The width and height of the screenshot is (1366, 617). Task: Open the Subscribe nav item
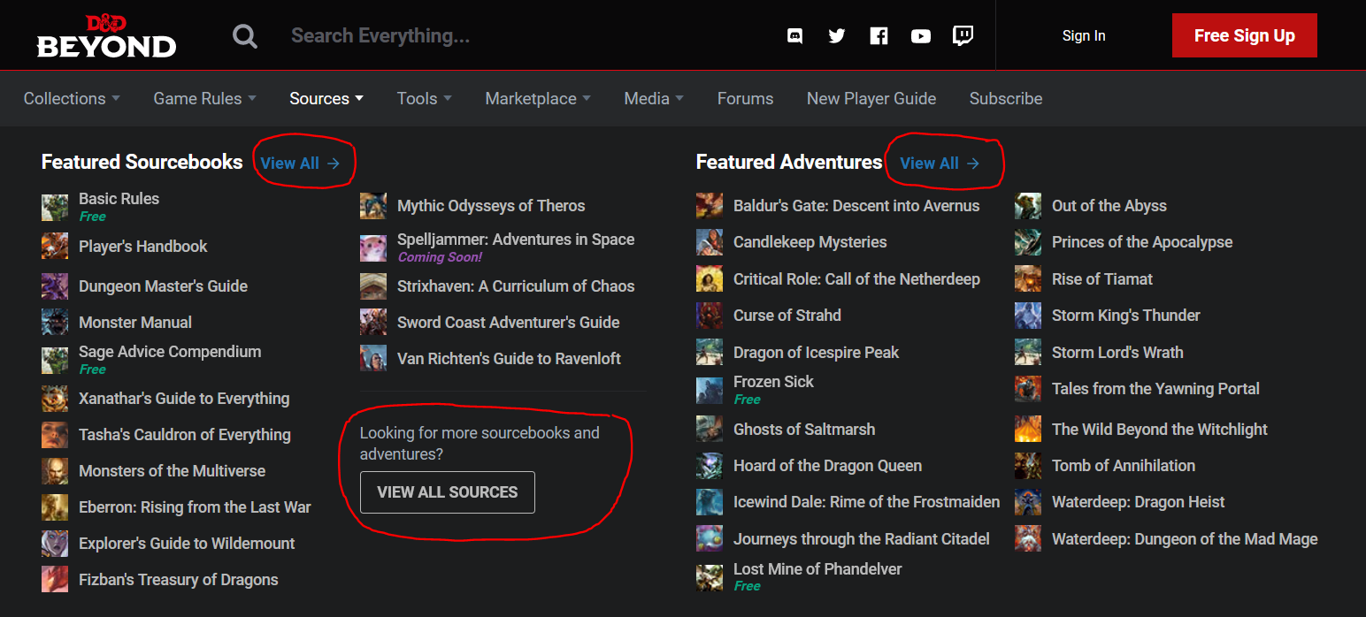pyautogui.click(x=1006, y=98)
